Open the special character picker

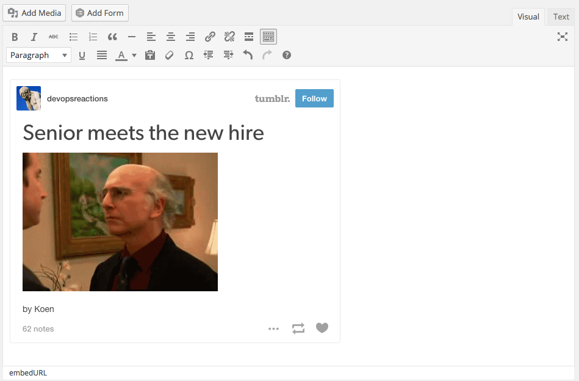[x=189, y=56]
